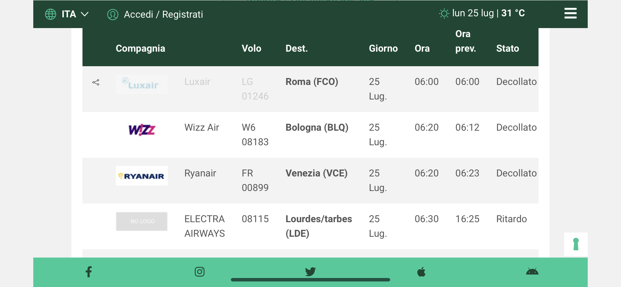Click the user account icon
The width and height of the screenshot is (621, 287).
113,15
